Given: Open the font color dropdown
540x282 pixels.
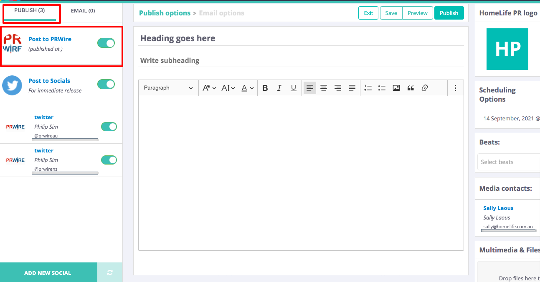Looking at the screenshot, I should click(x=248, y=88).
